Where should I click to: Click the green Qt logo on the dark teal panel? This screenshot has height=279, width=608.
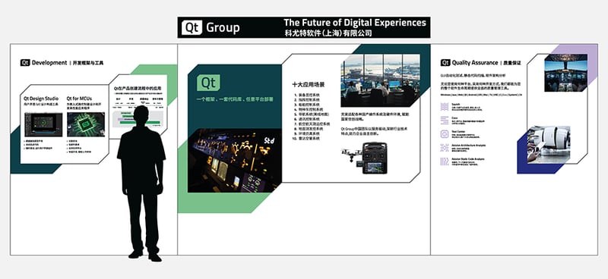coord(208,83)
